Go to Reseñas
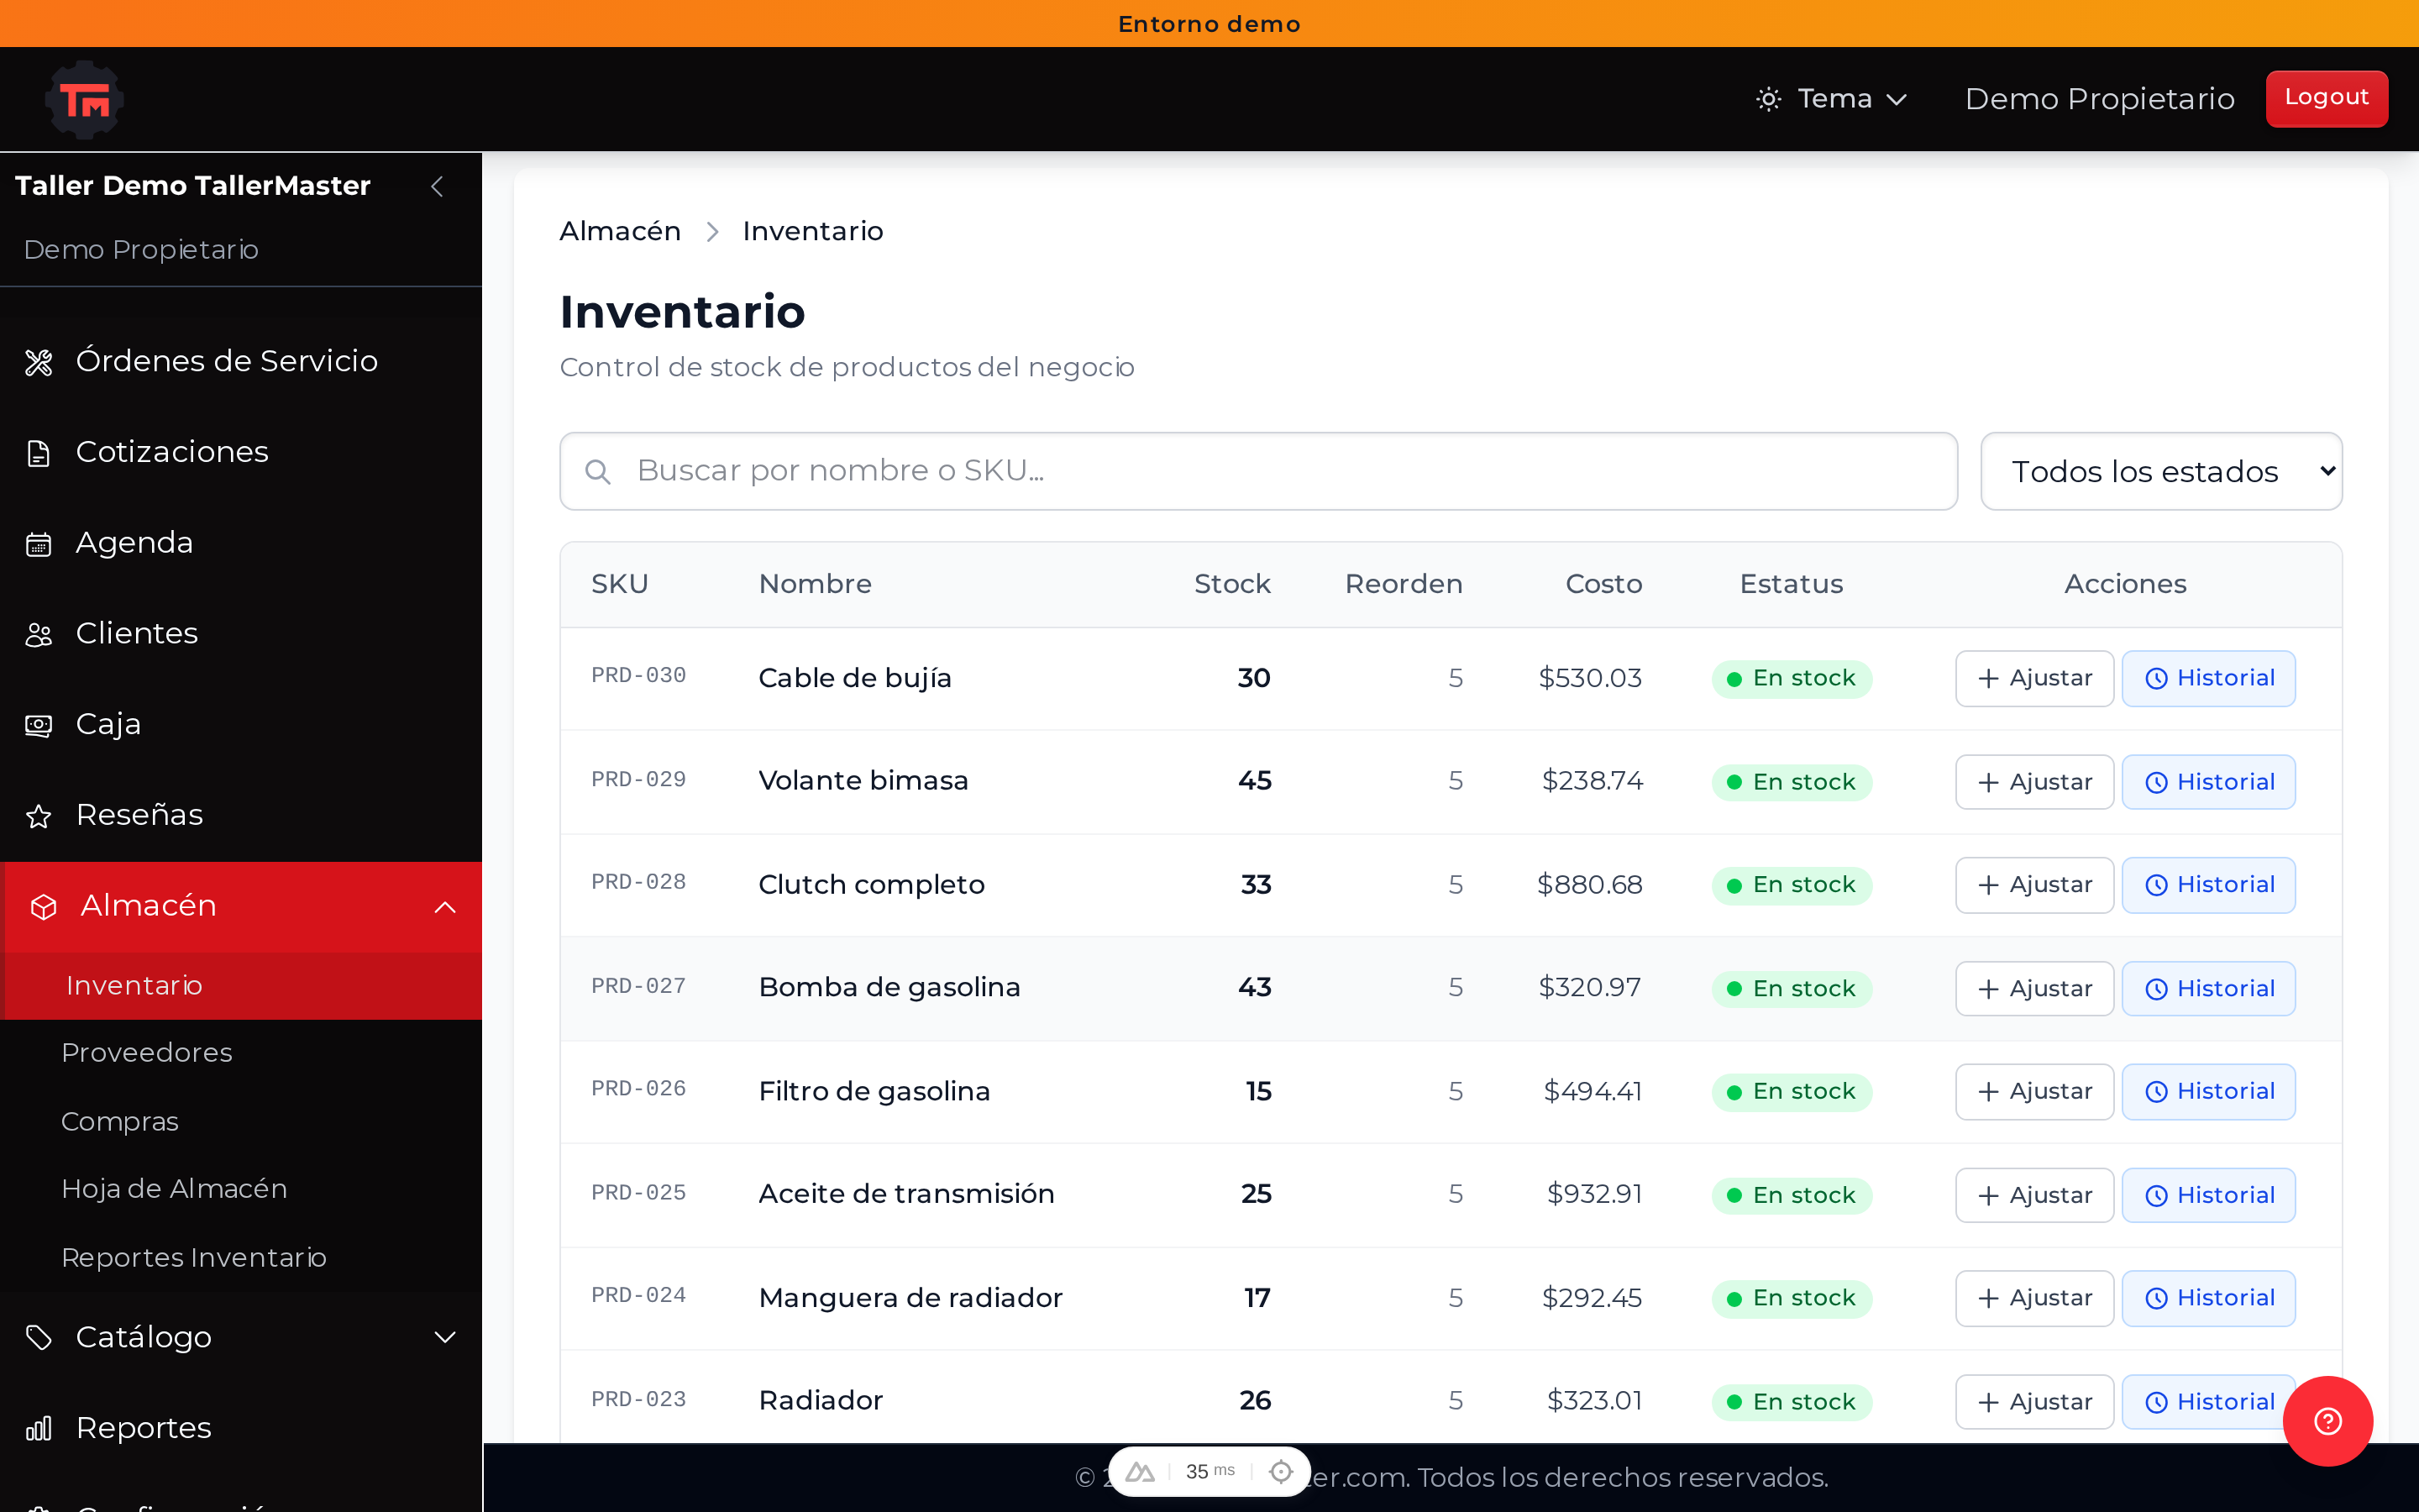This screenshot has height=1512, width=2419. coord(241,815)
